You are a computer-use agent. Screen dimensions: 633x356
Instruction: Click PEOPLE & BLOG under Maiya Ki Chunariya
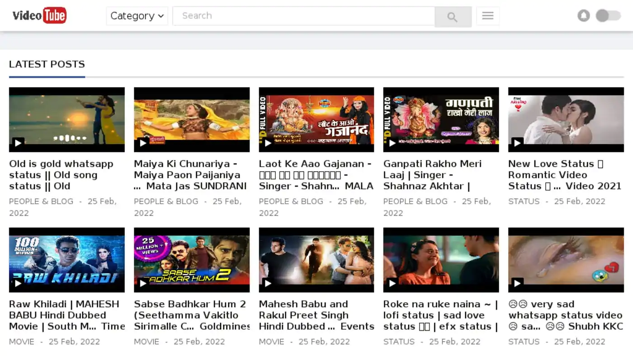(166, 201)
